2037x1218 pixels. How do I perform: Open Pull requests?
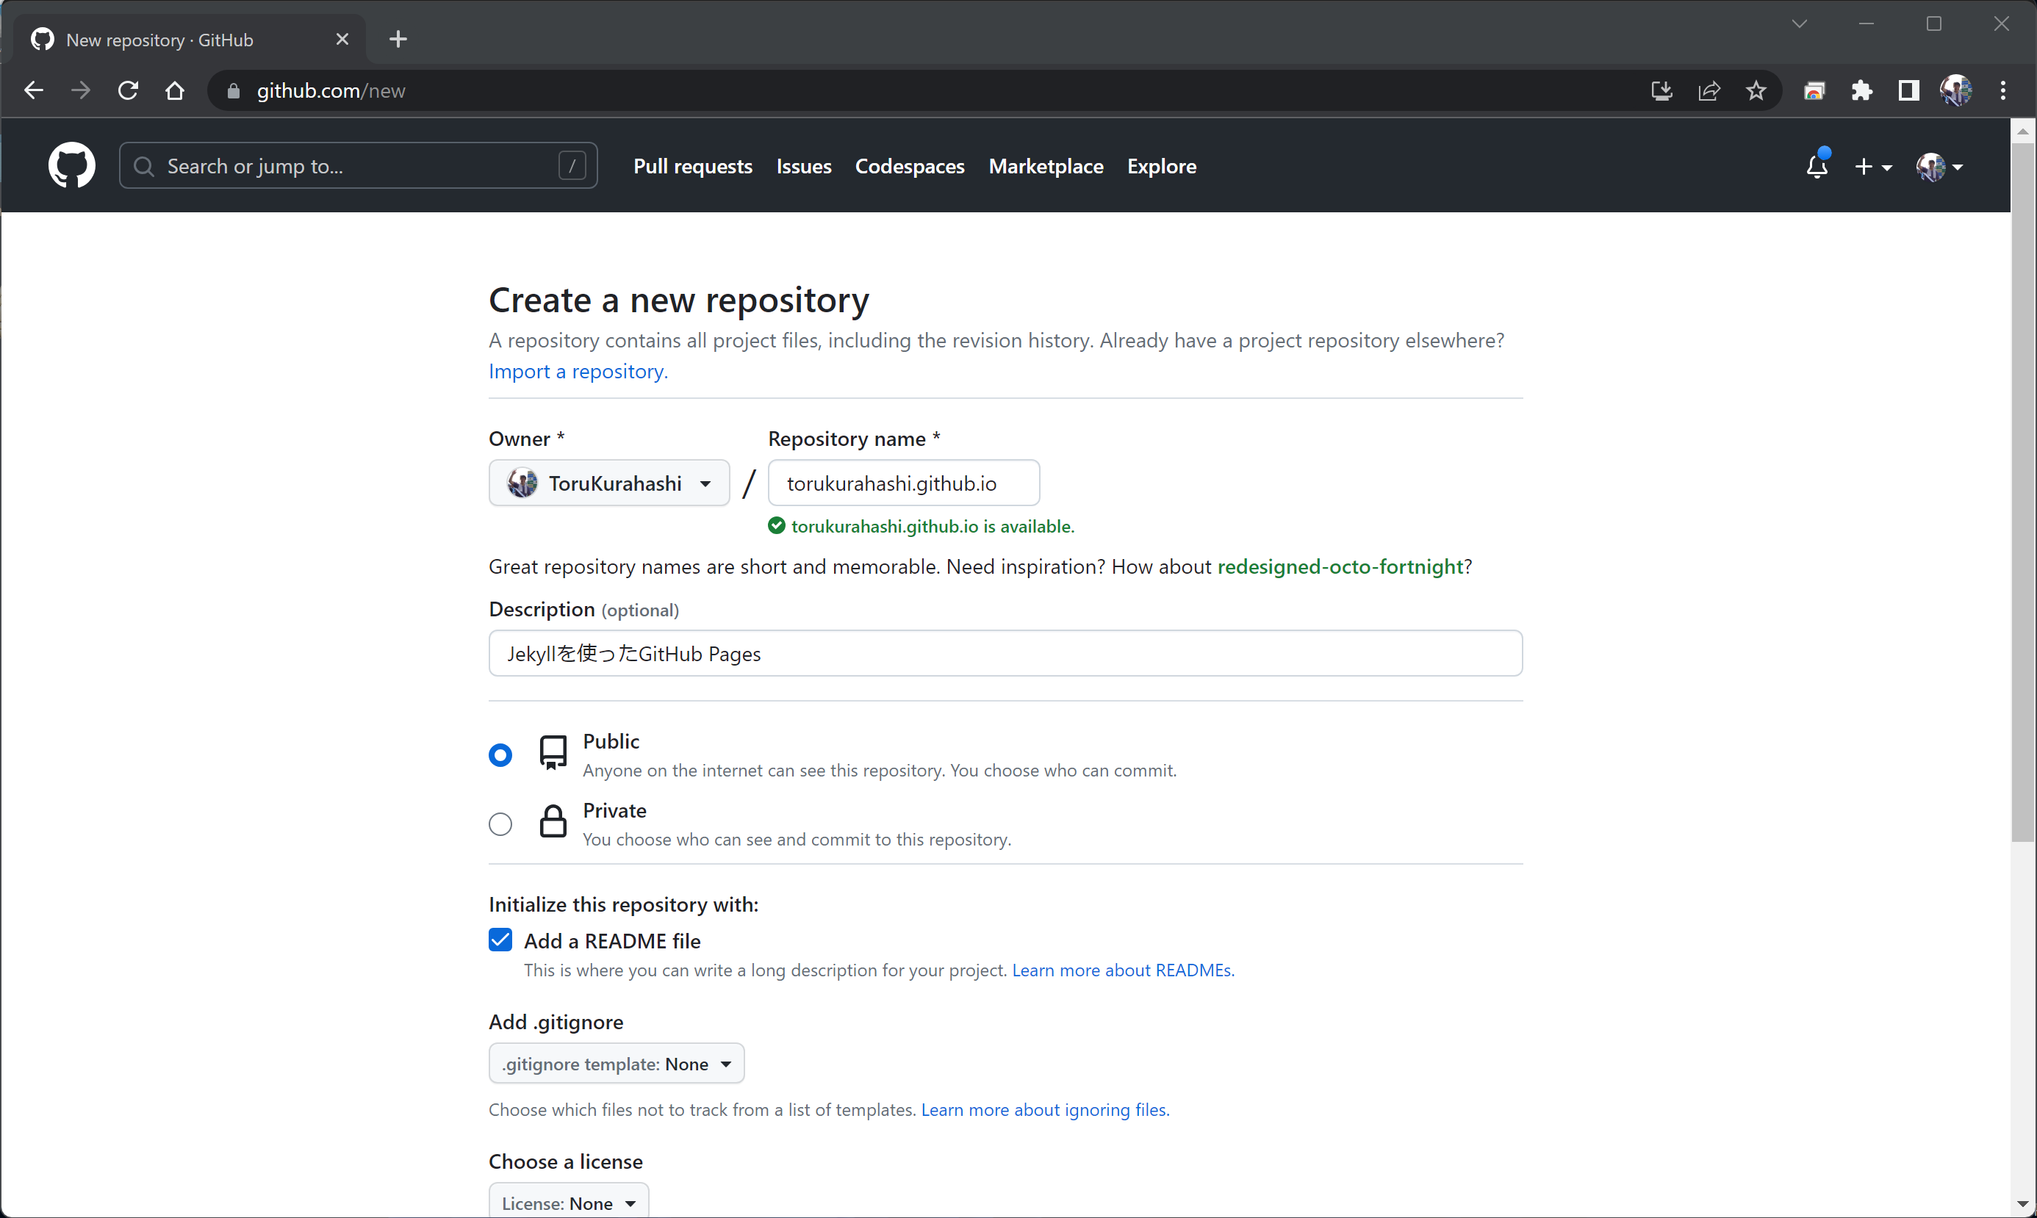pyautogui.click(x=693, y=167)
